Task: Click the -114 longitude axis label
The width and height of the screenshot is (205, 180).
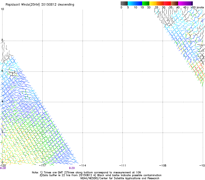Action: [83, 166]
